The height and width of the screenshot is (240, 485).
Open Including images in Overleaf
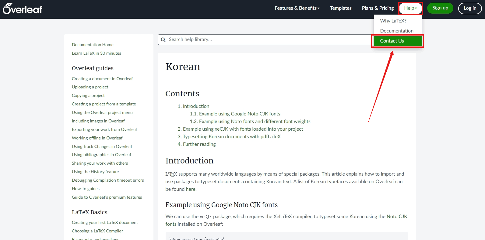[x=98, y=121]
